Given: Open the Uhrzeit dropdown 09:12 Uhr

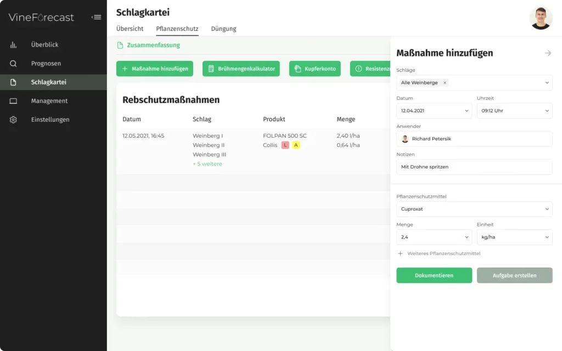Looking at the screenshot, I should 514,111.
